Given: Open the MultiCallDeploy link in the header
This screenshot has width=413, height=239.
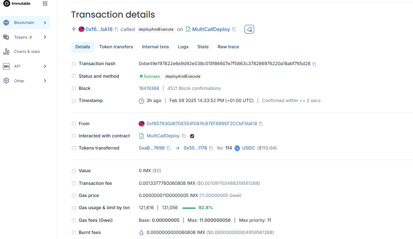Looking at the screenshot, I should 211,29.
